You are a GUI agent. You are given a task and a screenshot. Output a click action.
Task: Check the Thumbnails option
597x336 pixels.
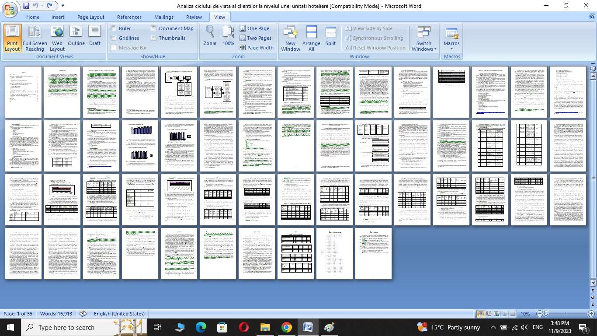[154, 38]
